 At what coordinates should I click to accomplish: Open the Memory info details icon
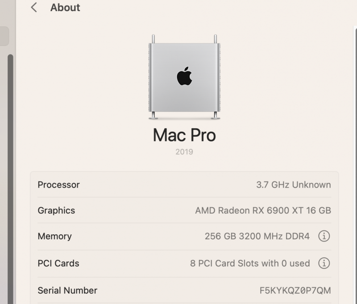324,236
